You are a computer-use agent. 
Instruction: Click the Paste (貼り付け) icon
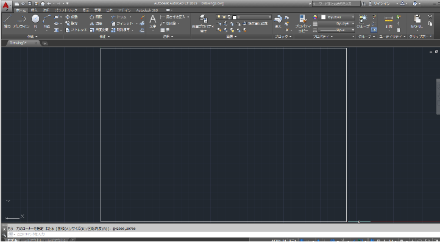pyautogui.click(x=417, y=22)
